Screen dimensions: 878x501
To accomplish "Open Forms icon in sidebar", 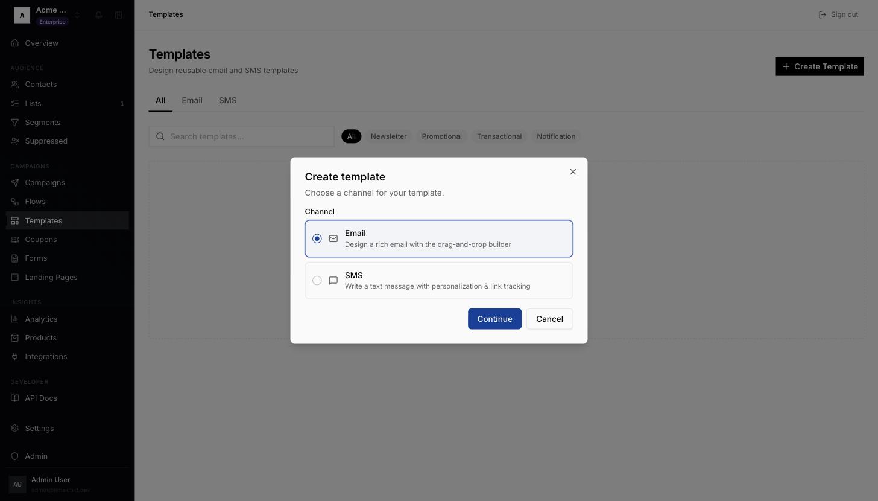I will click(x=15, y=258).
